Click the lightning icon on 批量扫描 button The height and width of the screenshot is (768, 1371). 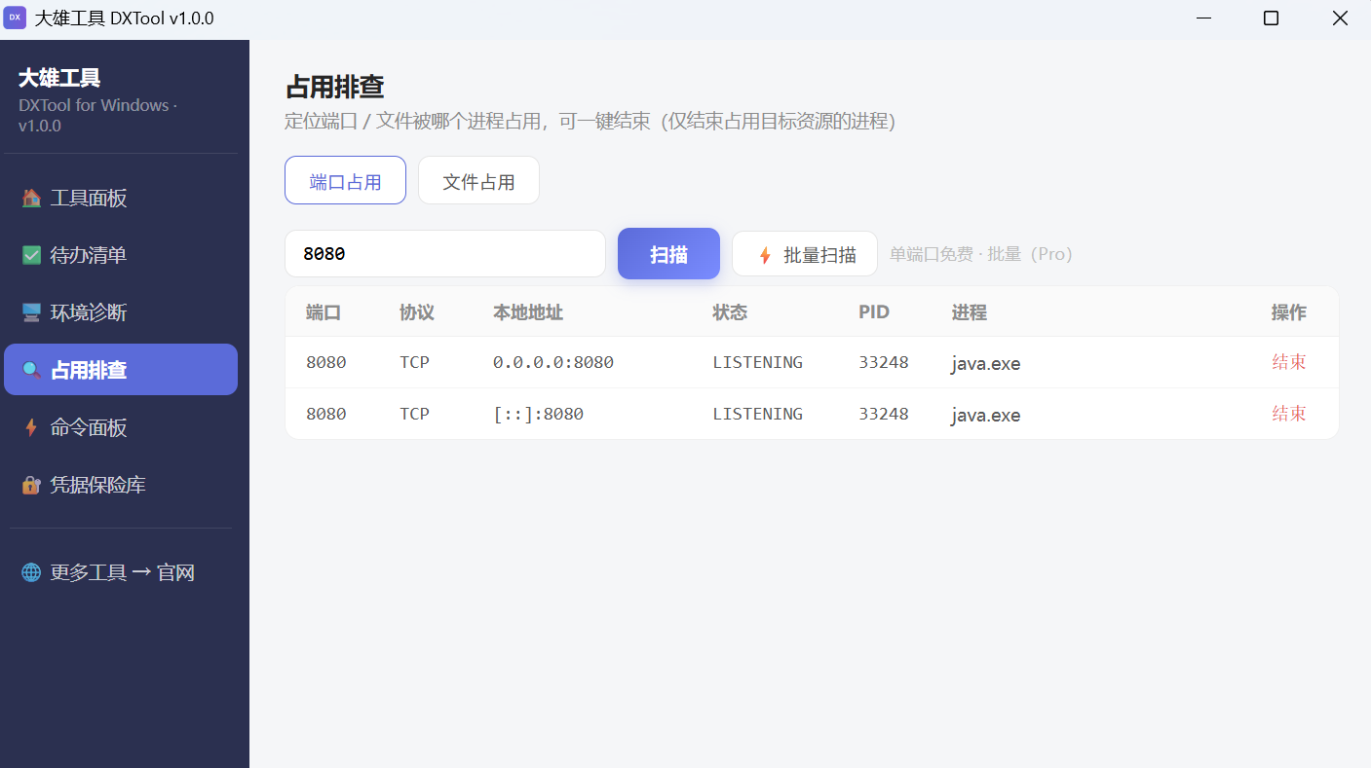pos(765,255)
